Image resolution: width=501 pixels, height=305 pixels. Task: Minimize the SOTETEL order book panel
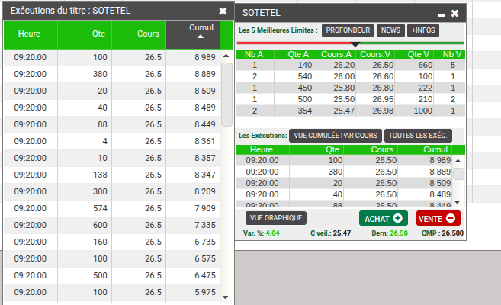click(x=442, y=14)
